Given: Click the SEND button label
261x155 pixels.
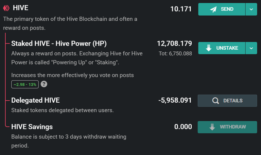Looking at the screenshot, I should pos(227,9).
